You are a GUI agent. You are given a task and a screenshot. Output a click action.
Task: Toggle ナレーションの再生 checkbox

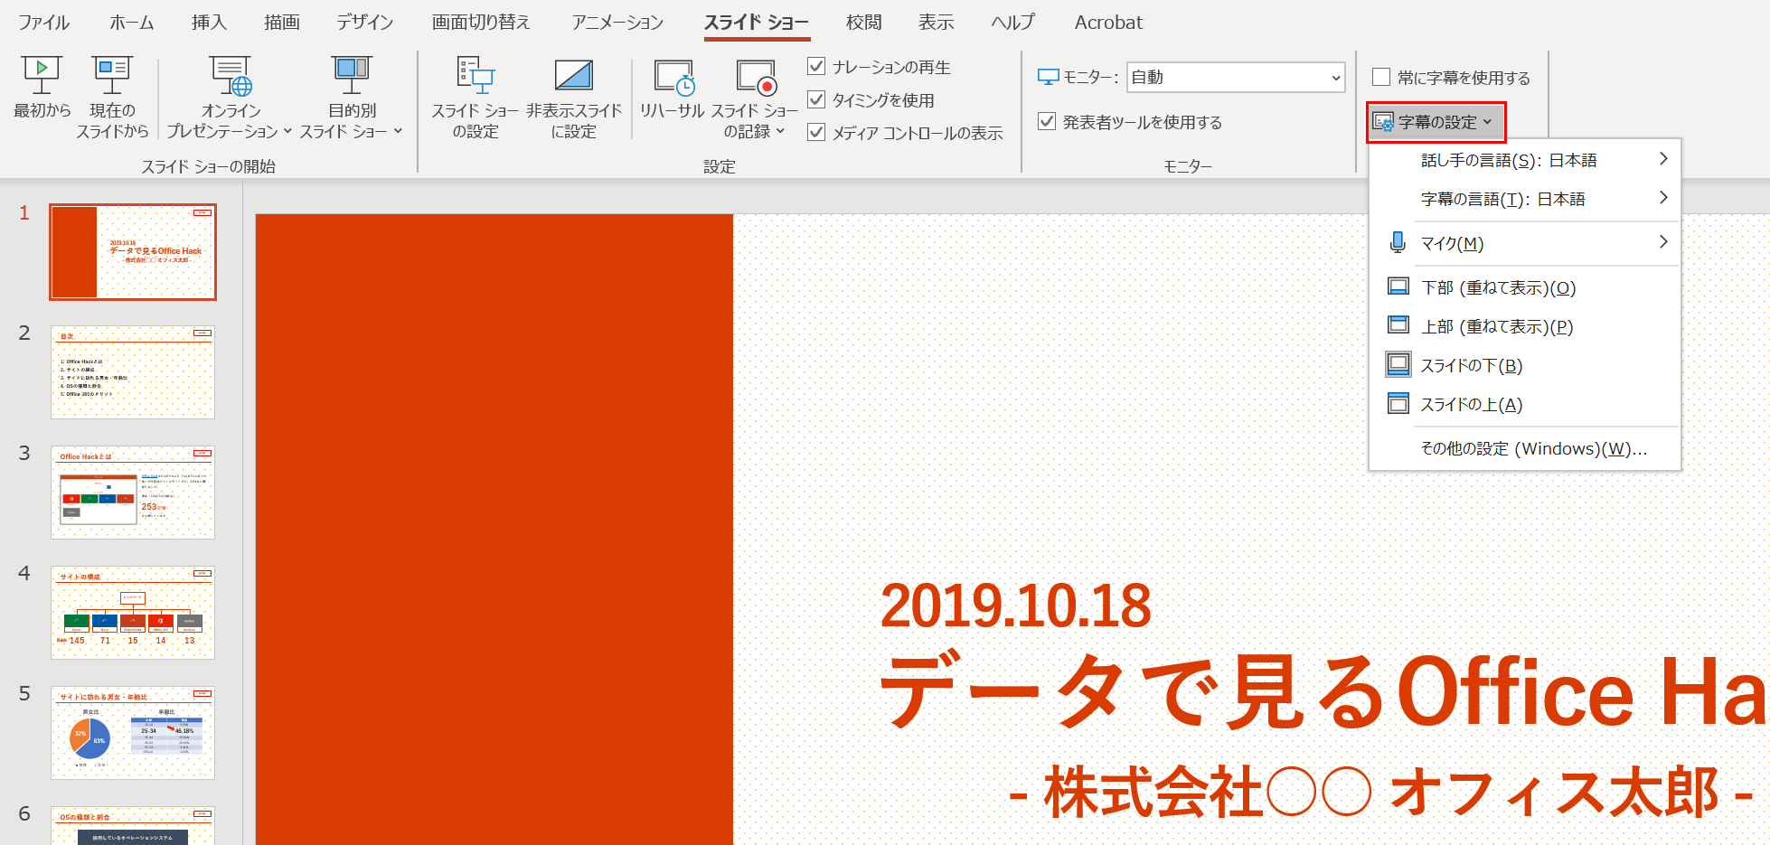(x=816, y=66)
